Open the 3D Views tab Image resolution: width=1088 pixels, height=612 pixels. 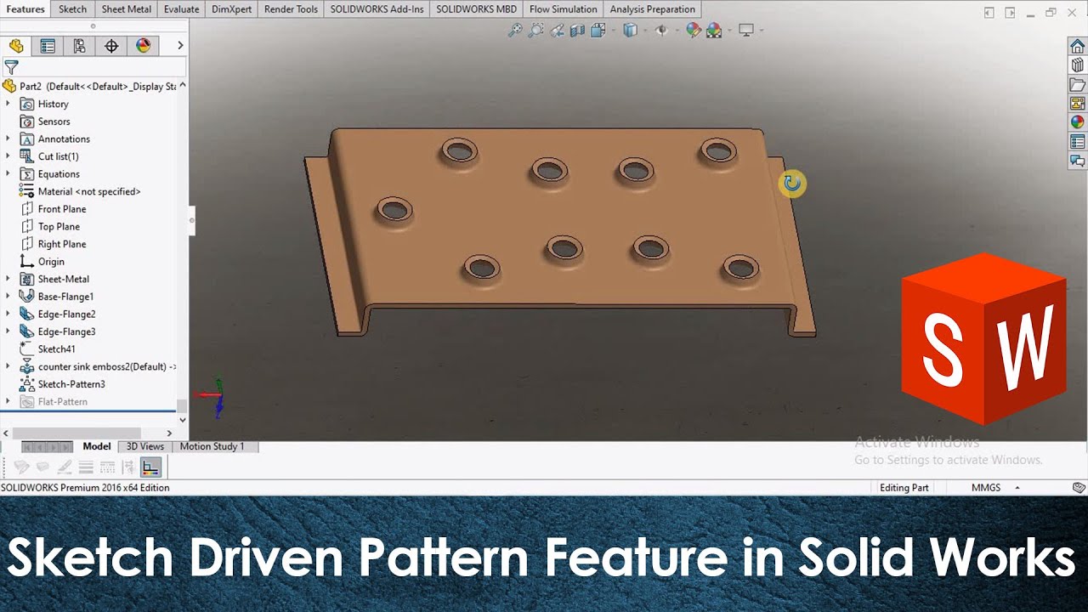coord(144,446)
